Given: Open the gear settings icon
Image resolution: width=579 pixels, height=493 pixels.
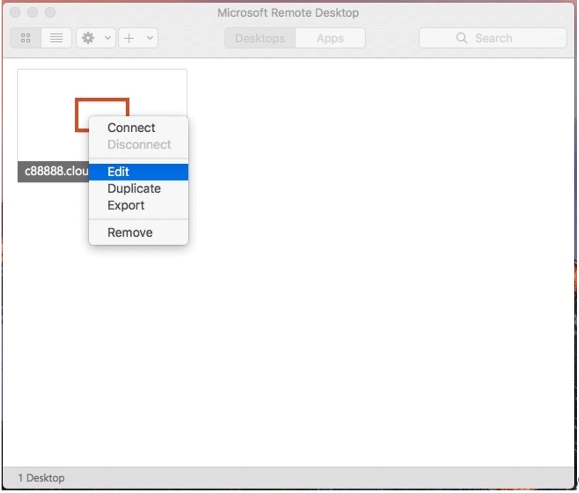Looking at the screenshot, I should (x=88, y=38).
